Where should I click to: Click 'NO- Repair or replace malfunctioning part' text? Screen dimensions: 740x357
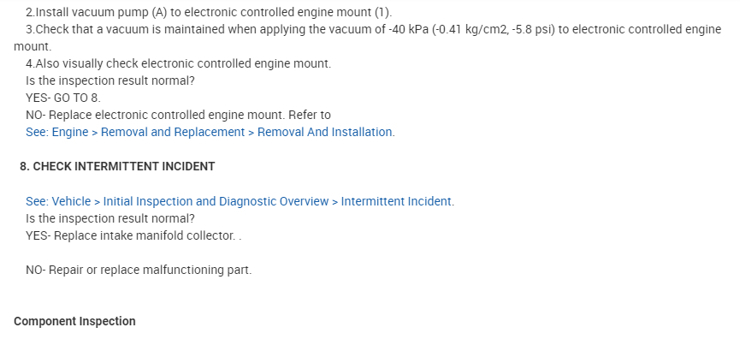coord(139,270)
